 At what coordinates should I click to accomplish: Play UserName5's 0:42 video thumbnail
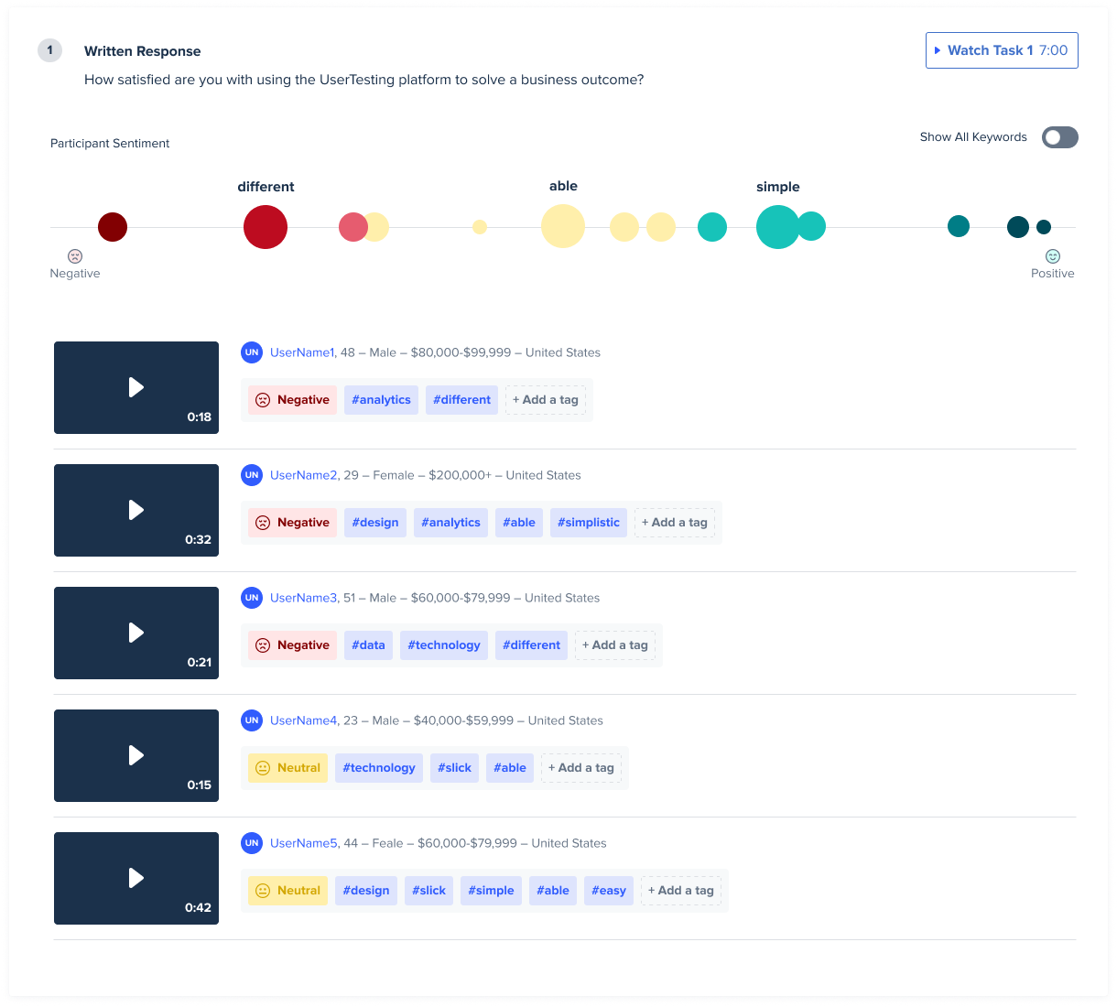tap(136, 878)
